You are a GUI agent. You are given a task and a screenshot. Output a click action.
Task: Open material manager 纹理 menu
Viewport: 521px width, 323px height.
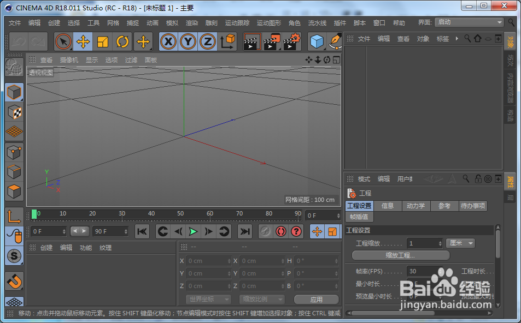point(106,248)
